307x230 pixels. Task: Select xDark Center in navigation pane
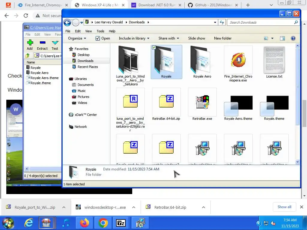pos(85,115)
